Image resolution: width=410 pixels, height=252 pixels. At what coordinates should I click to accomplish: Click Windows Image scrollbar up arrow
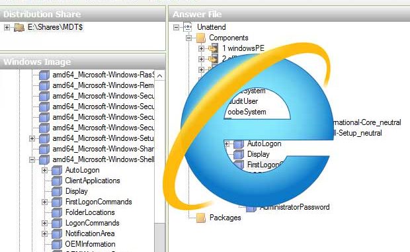pyautogui.click(x=160, y=76)
